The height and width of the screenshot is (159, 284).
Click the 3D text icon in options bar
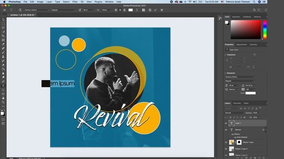(162, 10)
